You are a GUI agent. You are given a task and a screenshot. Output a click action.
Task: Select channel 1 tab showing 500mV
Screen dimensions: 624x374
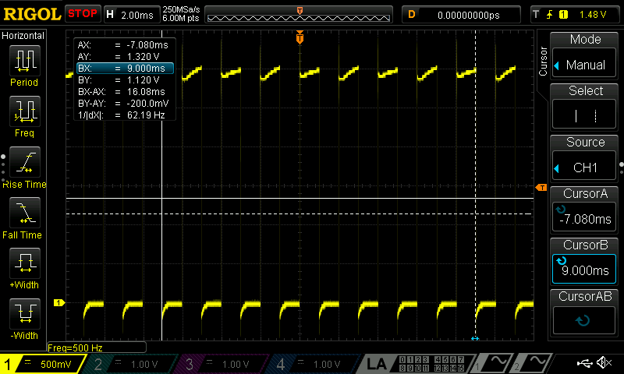(42, 364)
